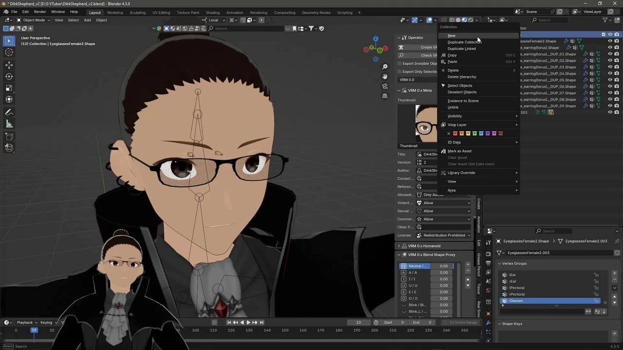Jump to timeline start playback button
The width and height of the screenshot is (623, 350).
pos(229,322)
